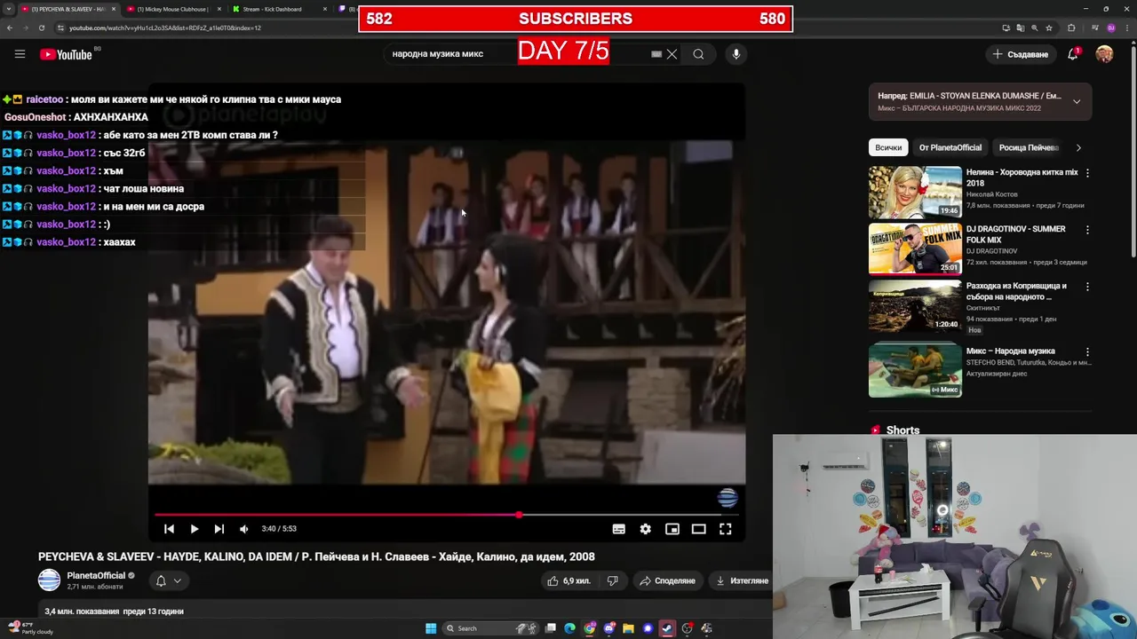Click the video progress bar scrubber
The height and width of the screenshot is (639, 1137).
coord(519,515)
